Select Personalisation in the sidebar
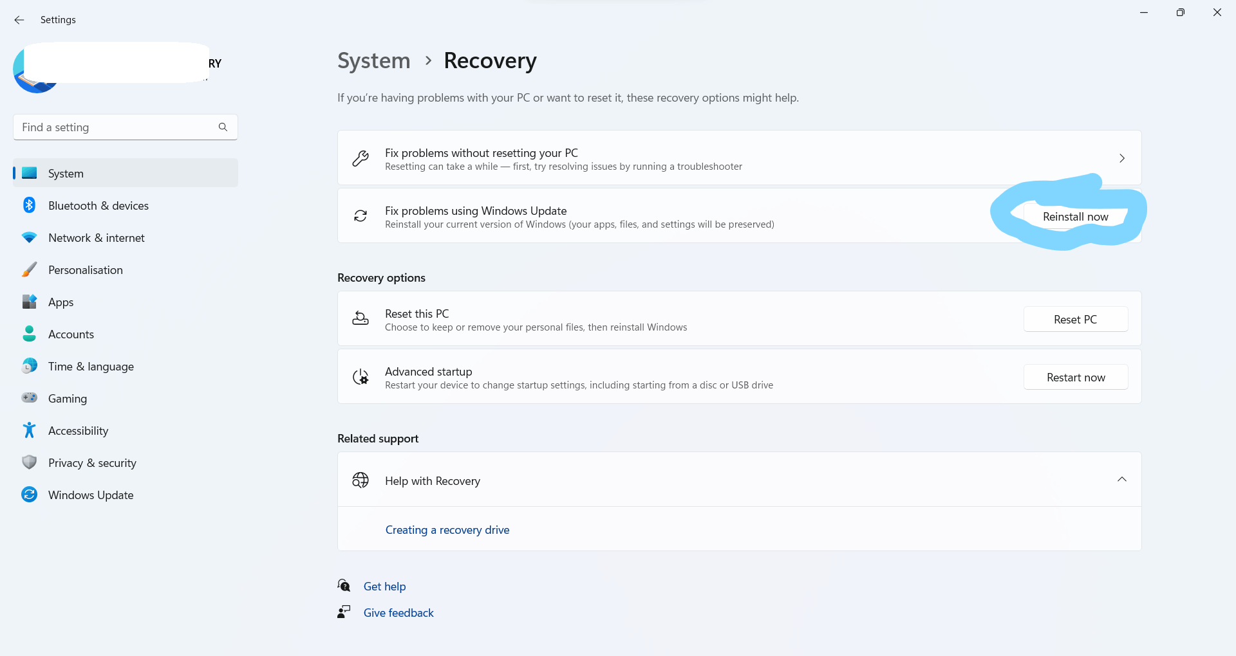This screenshot has height=656, width=1236. 126,269
